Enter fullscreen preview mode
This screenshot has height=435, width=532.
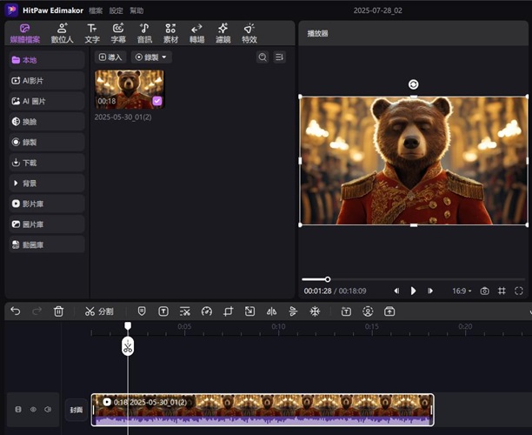pos(518,291)
